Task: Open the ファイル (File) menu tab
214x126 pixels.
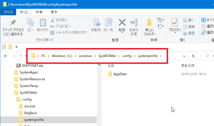Action: (8, 12)
